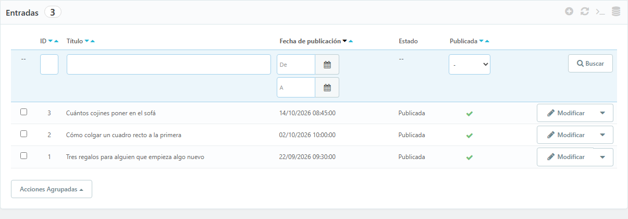Click 'Tres regalos para alguien que empieza algo nuevo'
Viewport: 628px width, 219px height.
[135, 157]
